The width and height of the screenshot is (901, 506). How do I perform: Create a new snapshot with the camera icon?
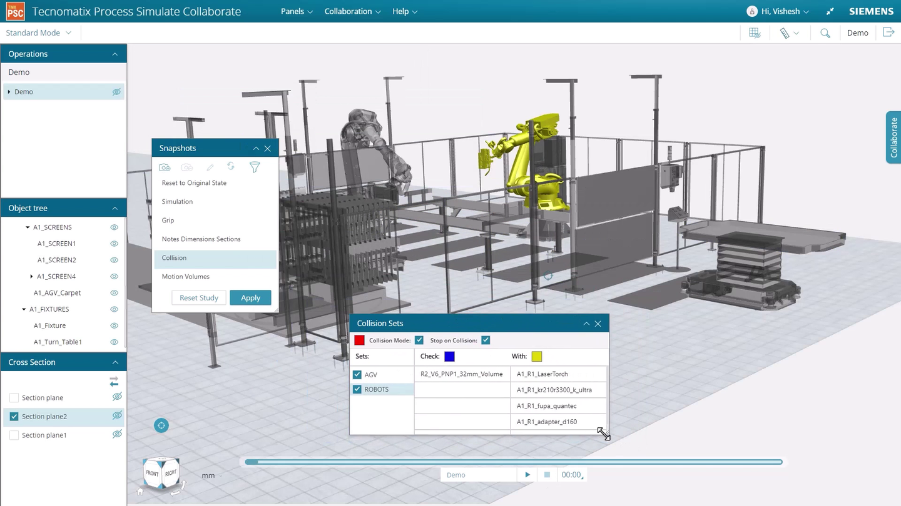click(x=165, y=167)
